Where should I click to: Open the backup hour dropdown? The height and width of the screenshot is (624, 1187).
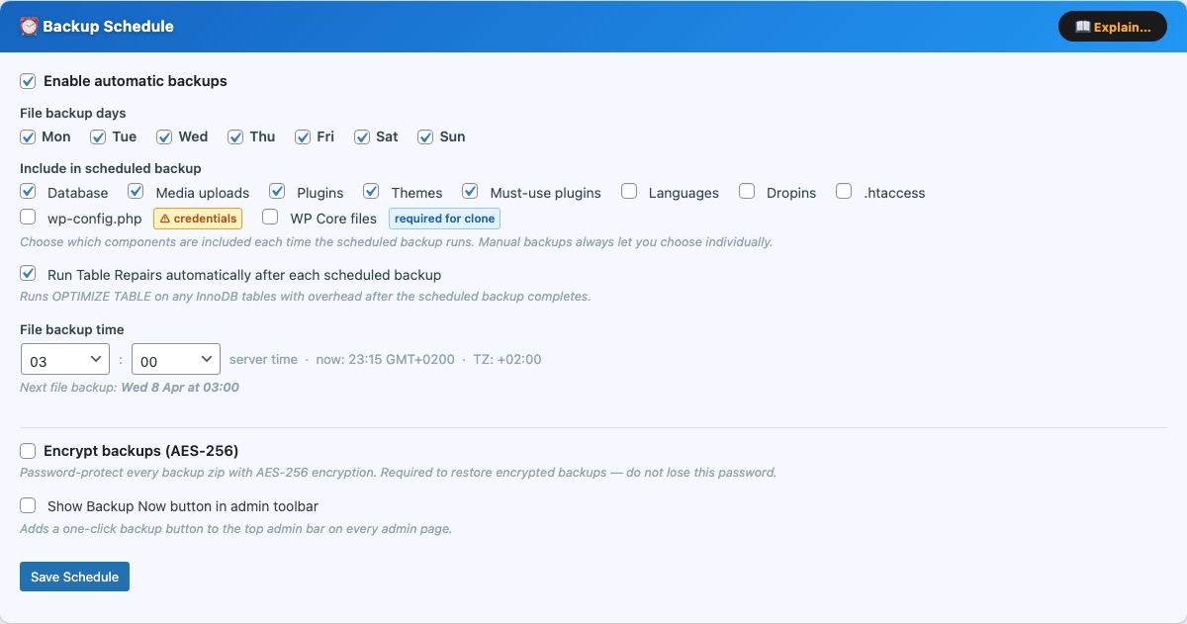point(64,361)
